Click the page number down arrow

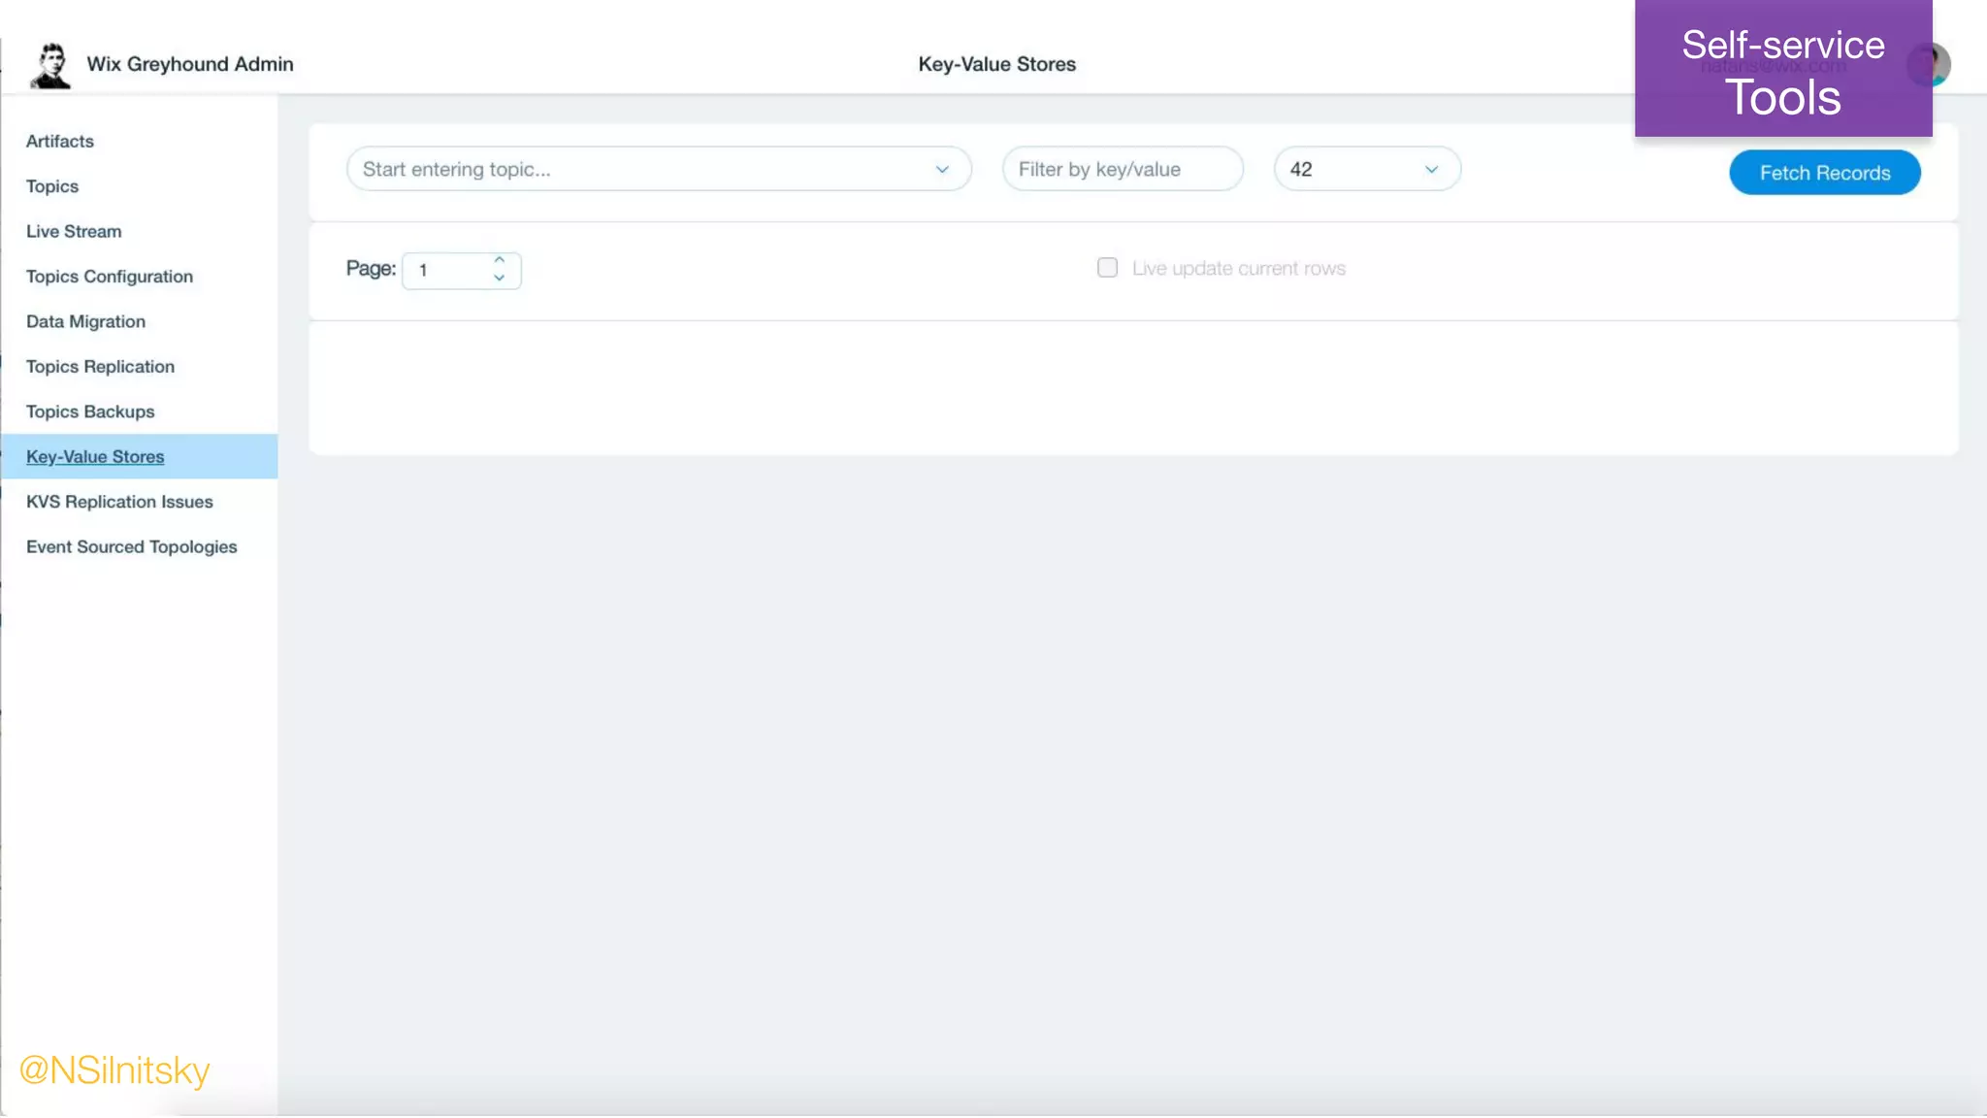tap(499, 279)
